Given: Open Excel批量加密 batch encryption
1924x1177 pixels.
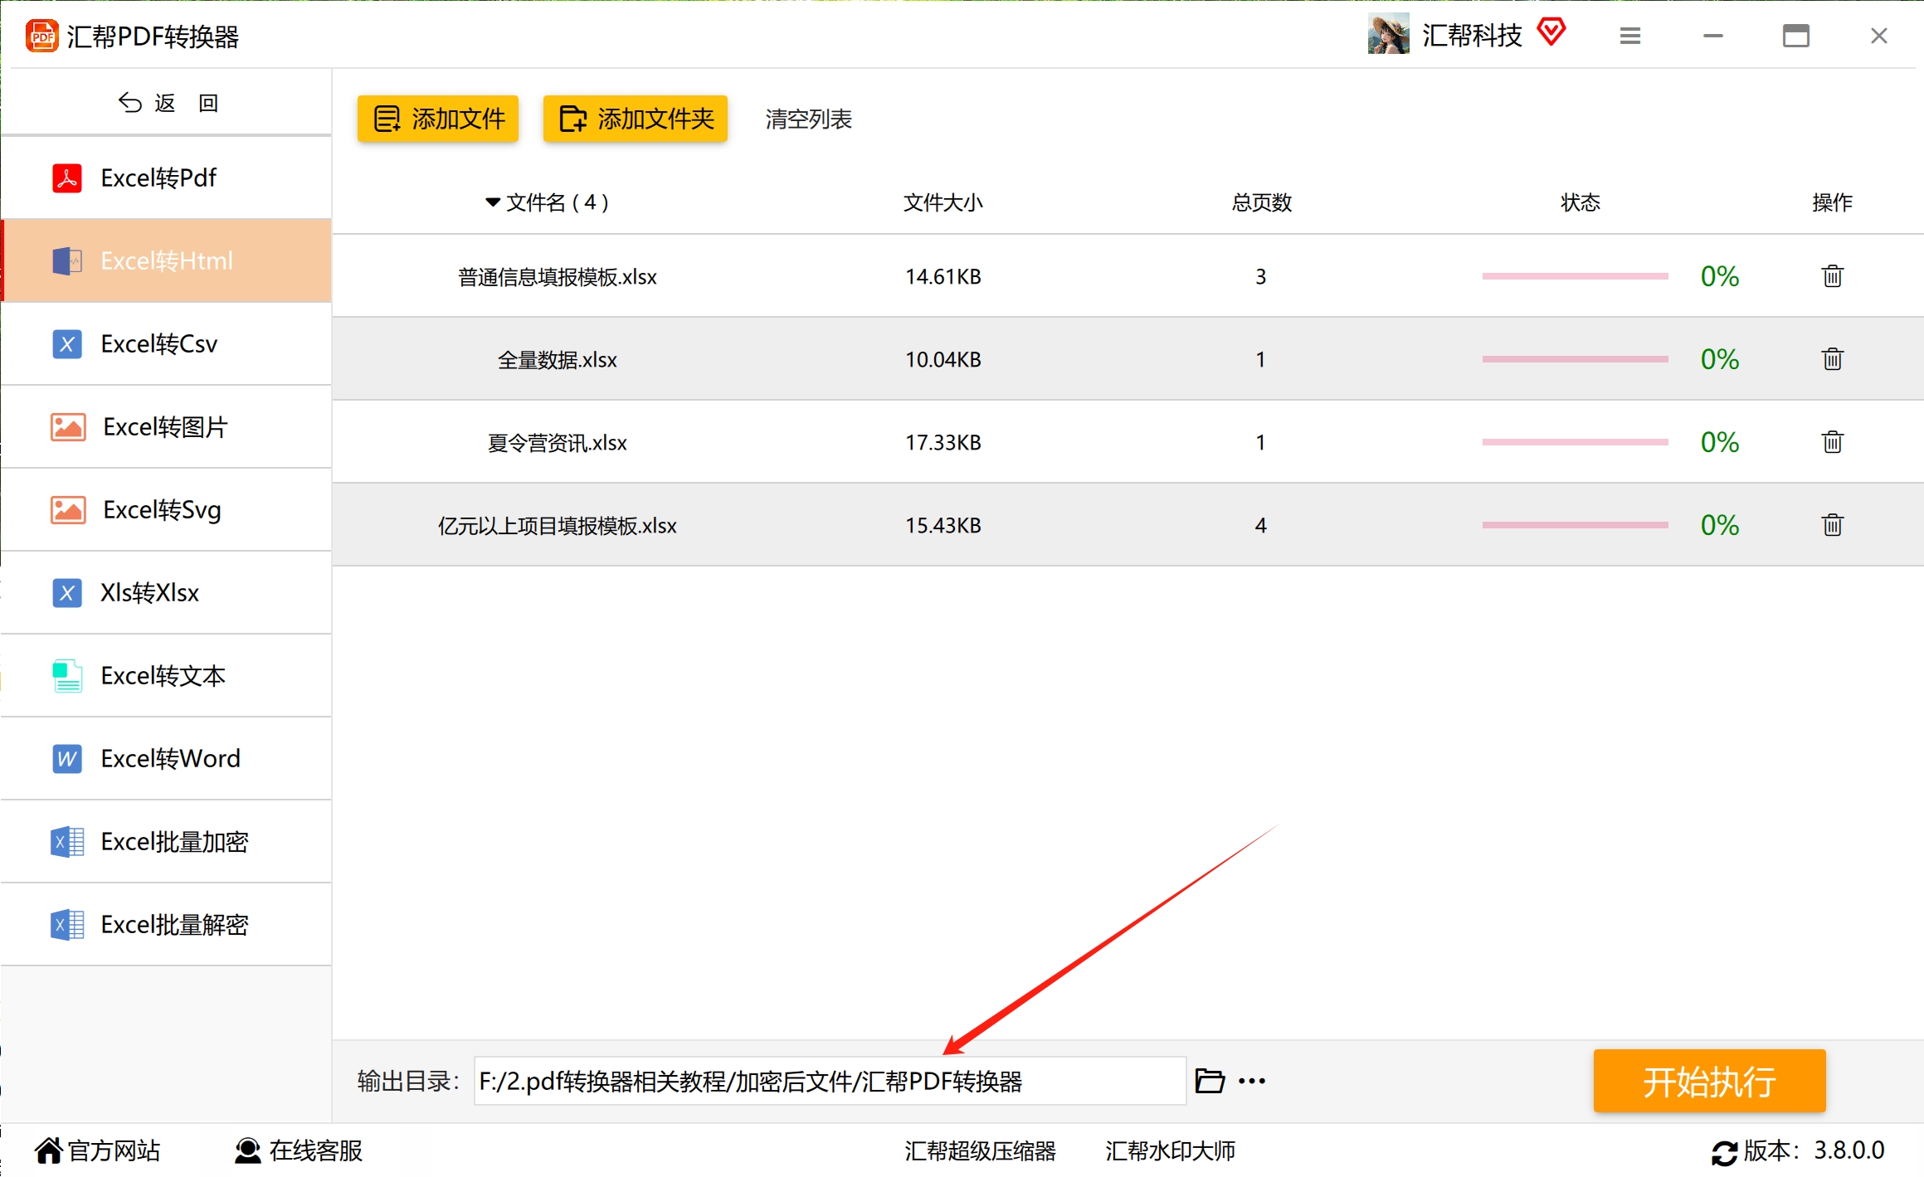Looking at the screenshot, I should [167, 841].
